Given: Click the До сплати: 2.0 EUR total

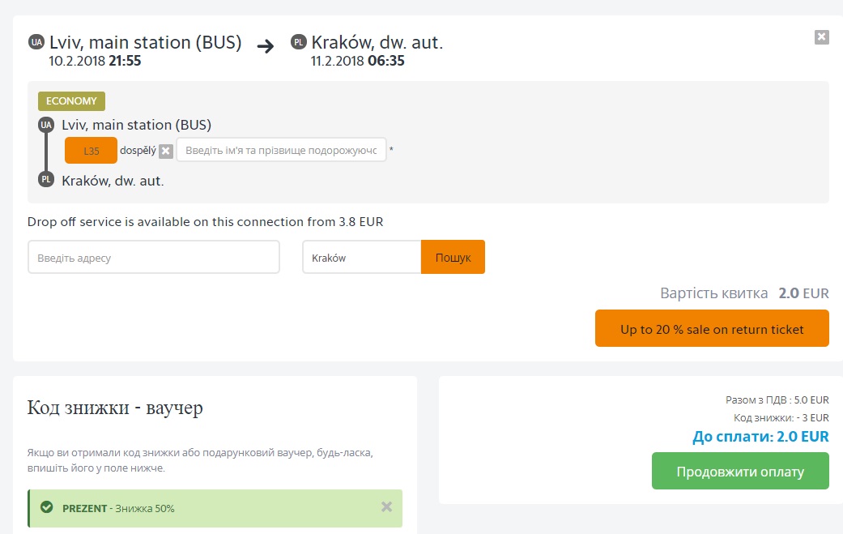Looking at the screenshot, I should click(760, 437).
